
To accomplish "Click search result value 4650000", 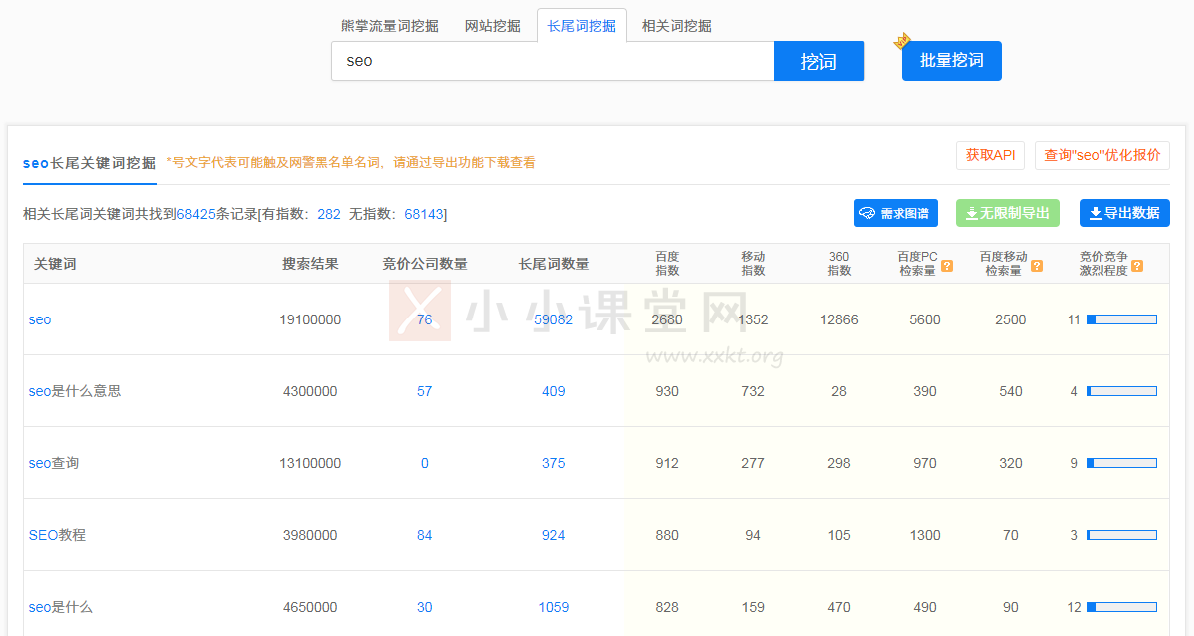I will coord(310,607).
